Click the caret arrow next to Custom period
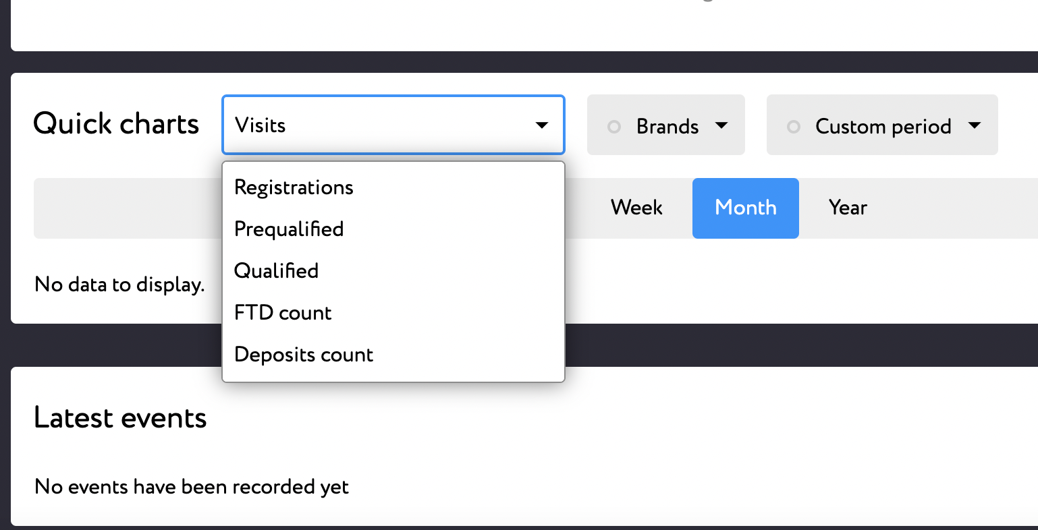1038x530 pixels. coord(974,125)
